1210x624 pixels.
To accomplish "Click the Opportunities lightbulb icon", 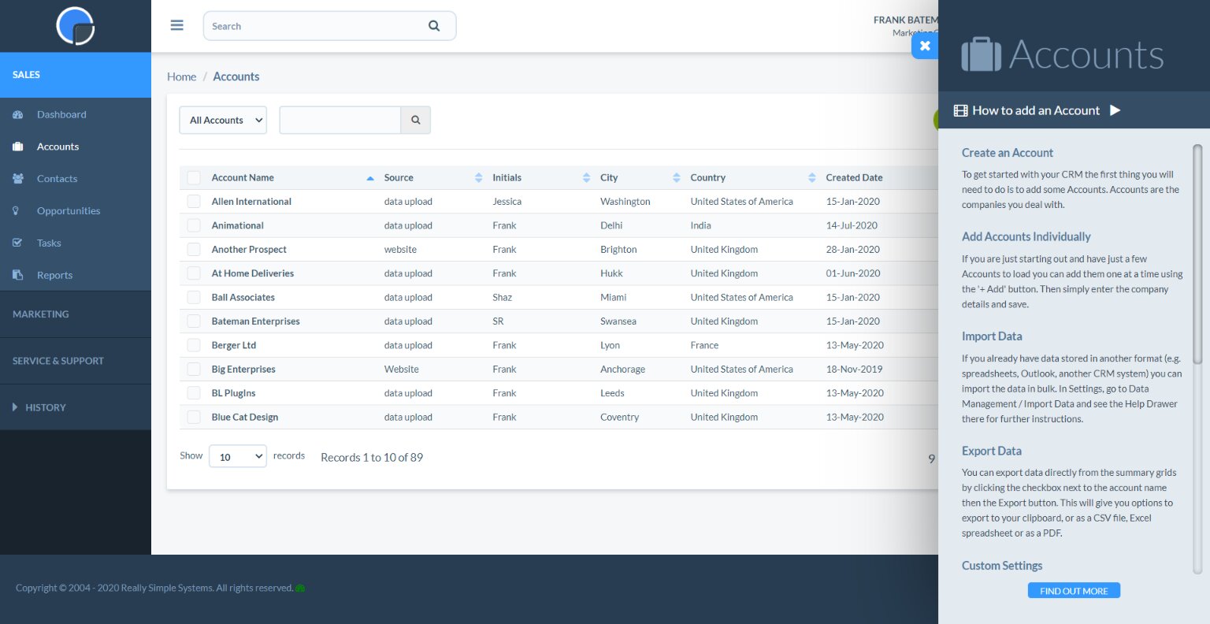I will click(17, 211).
